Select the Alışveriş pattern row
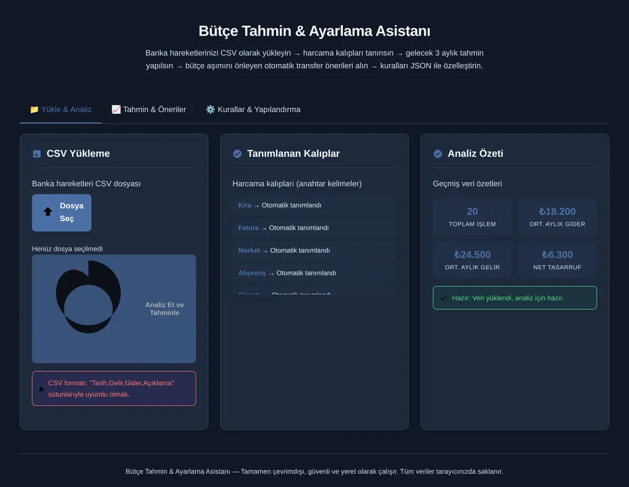This screenshot has width=629, height=487. 313,273
